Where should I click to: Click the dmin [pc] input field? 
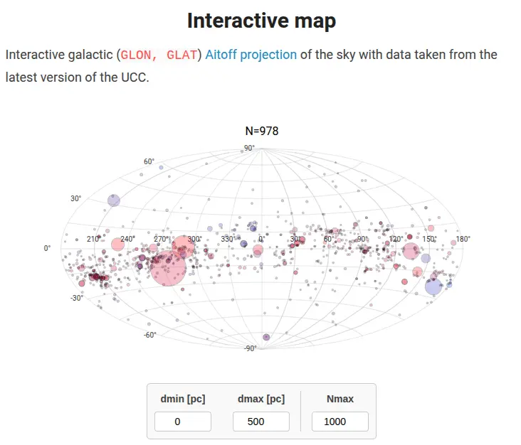tap(183, 422)
